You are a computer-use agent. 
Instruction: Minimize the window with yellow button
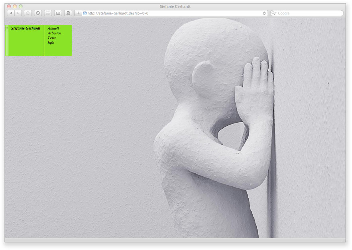[15, 6]
